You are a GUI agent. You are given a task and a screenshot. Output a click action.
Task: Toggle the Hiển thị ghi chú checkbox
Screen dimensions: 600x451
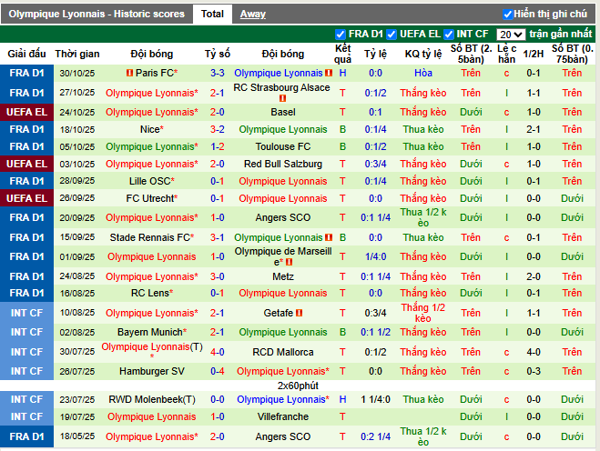[507, 15]
